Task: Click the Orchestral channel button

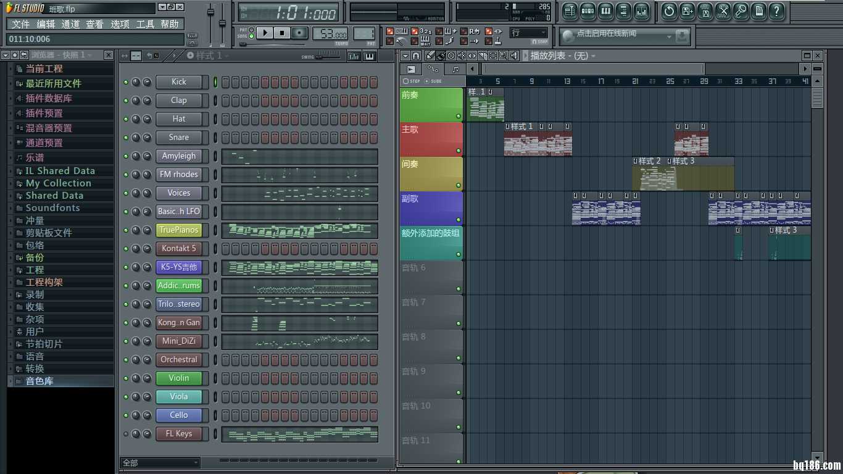Action: [179, 360]
